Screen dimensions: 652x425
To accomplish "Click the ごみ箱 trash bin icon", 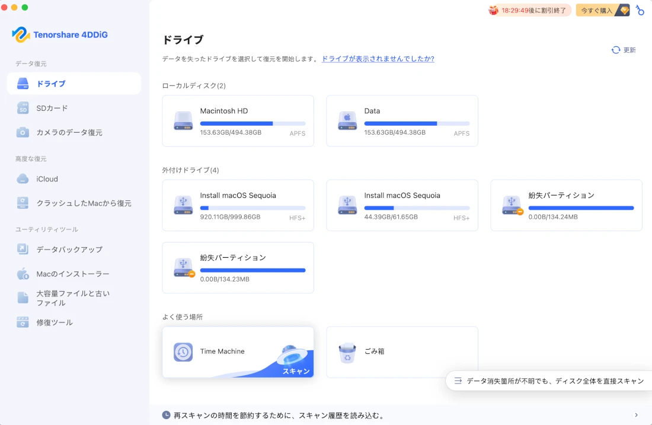I will click(x=347, y=353).
